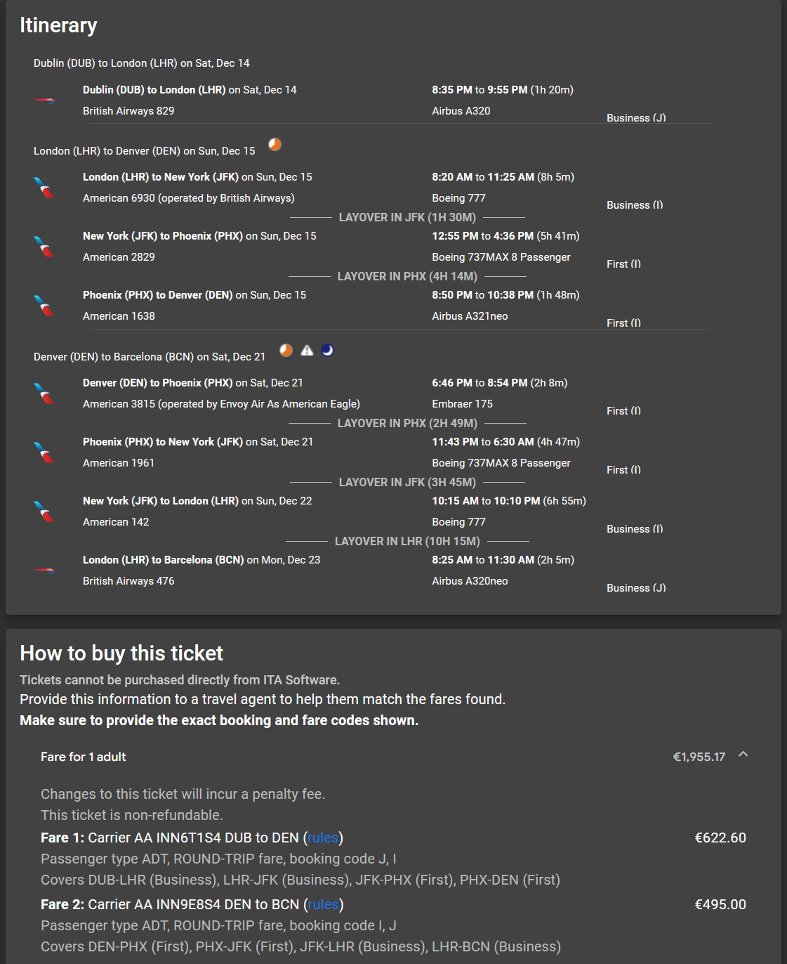Click the British Airways logo for flight 476
The height and width of the screenshot is (964, 787).
pyautogui.click(x=45, y=571)
